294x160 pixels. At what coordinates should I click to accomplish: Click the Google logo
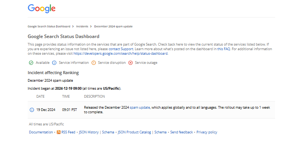click(x=42, y=8)
